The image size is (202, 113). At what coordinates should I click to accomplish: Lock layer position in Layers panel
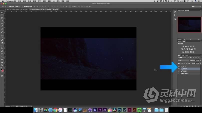187,63
